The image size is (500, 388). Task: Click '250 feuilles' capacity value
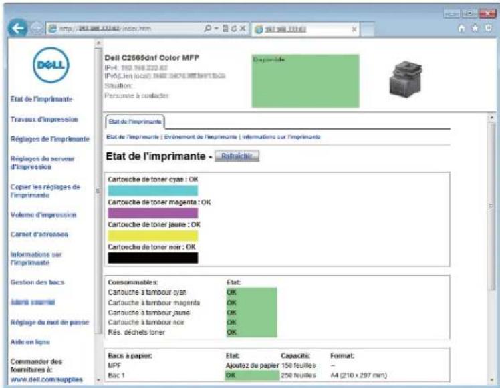click(x=298, y=375)
